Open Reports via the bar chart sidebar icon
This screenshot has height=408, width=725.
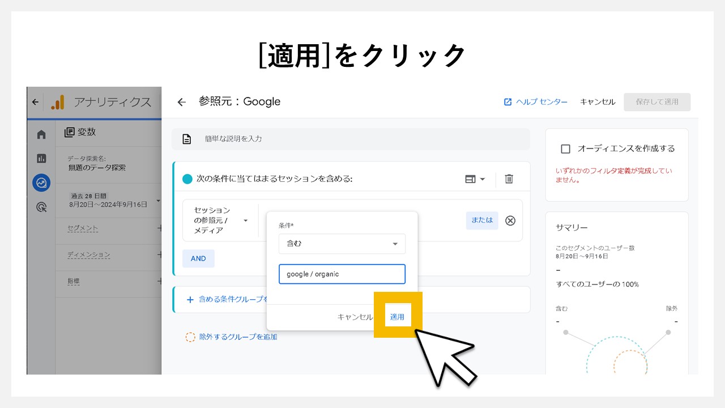(x=41, y=158)
